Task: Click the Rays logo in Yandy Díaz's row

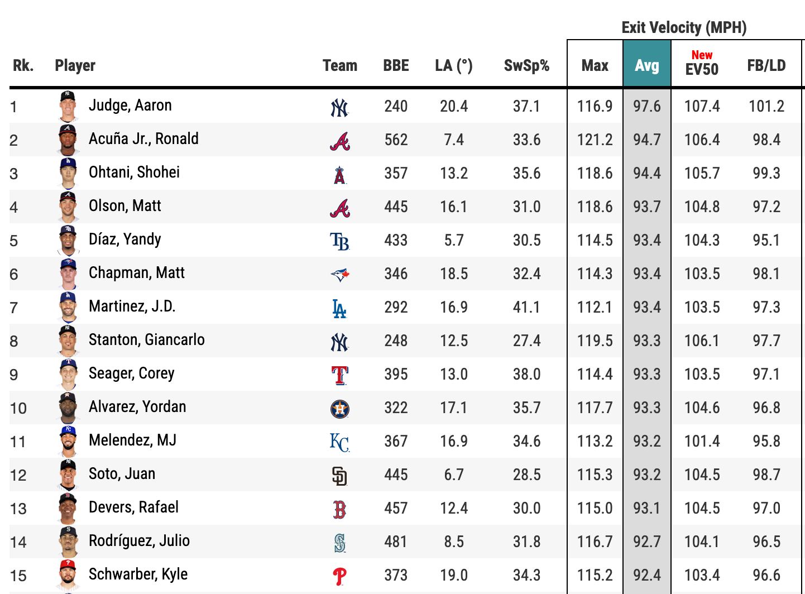Action: click(x=339, y=242)
